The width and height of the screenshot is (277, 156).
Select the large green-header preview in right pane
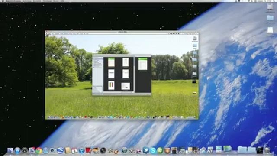(x=143, y=64)
